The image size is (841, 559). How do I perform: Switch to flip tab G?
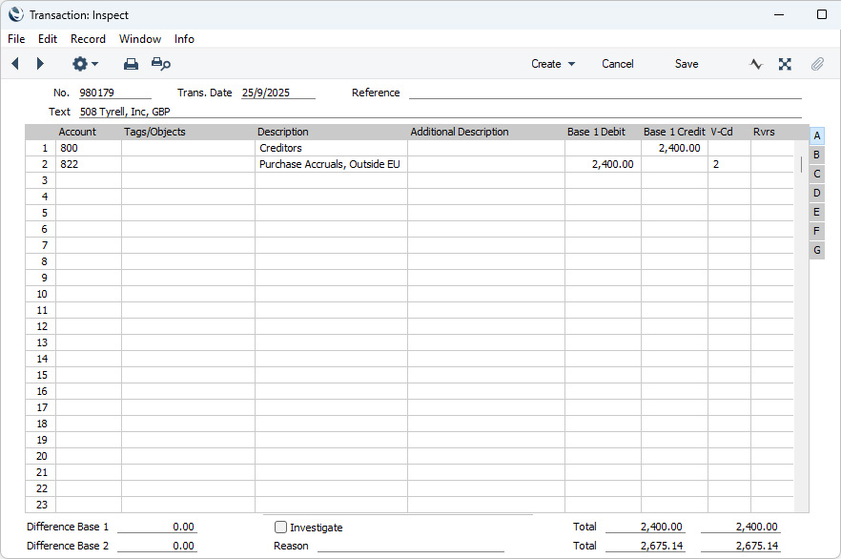[x=817, y=250]
